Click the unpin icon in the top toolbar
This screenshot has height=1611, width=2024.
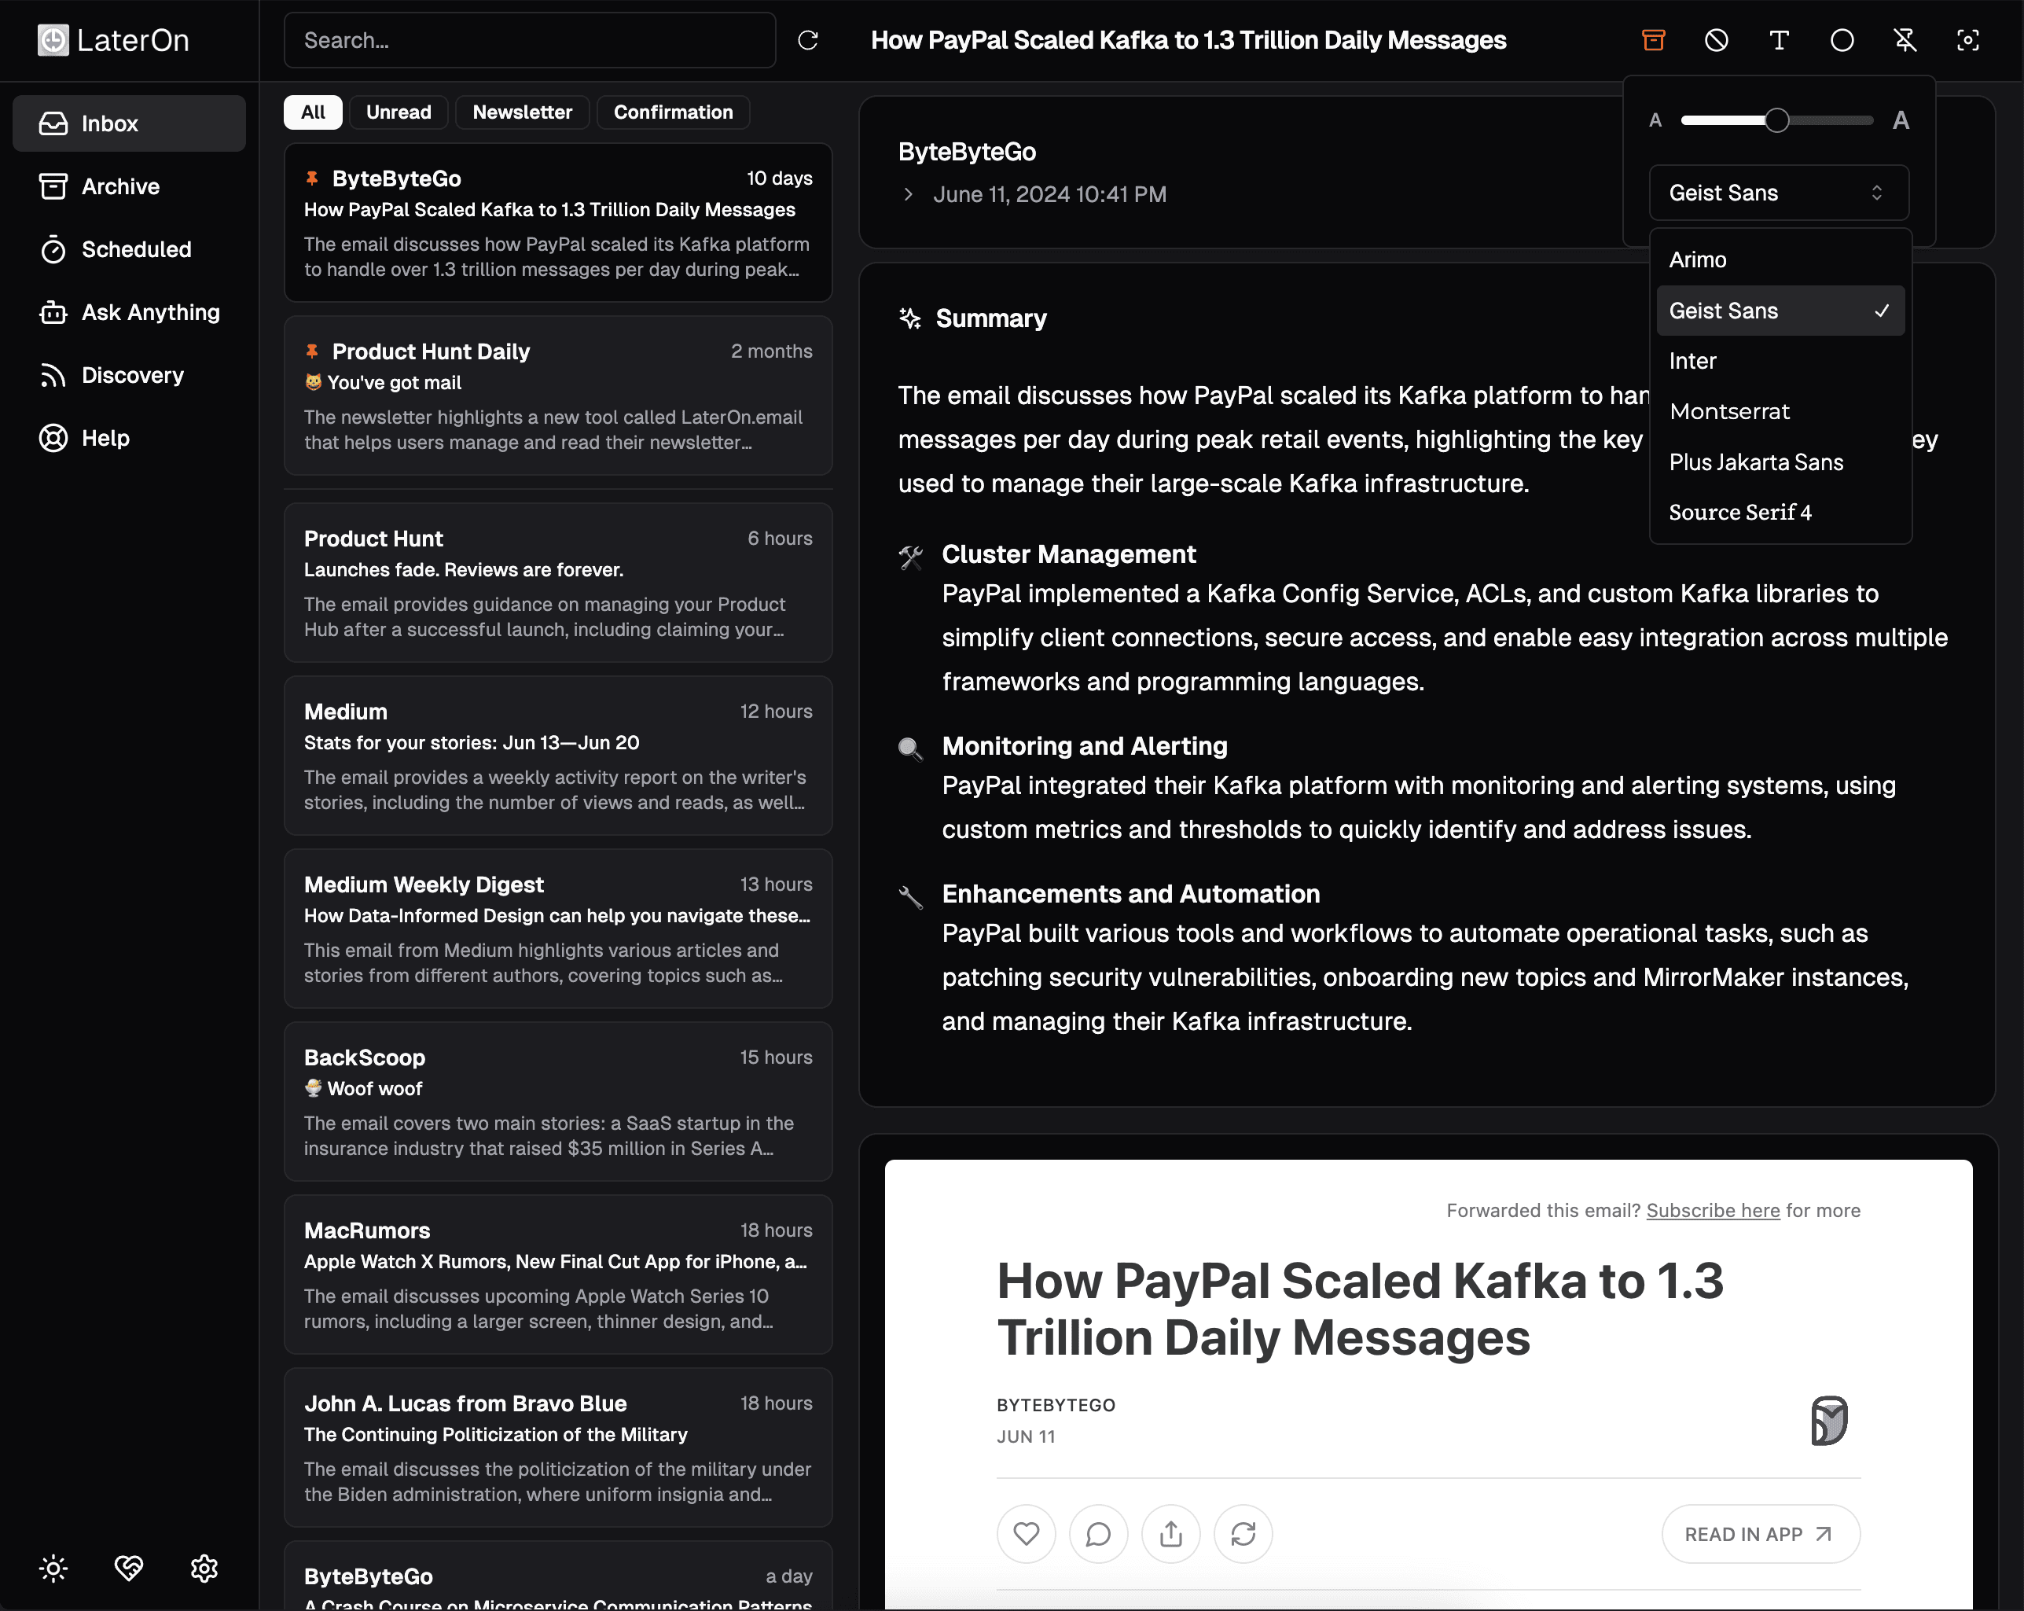[x=1905, y=40]
